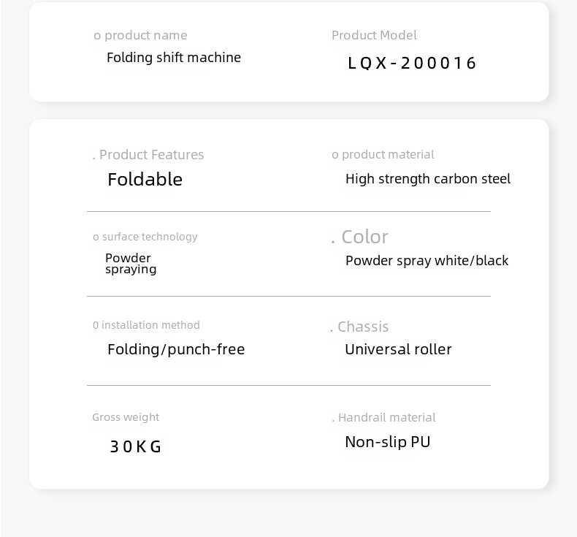Select 'High strength carbon steel' text
The image size is (577, 537).
tap(428, 179)
